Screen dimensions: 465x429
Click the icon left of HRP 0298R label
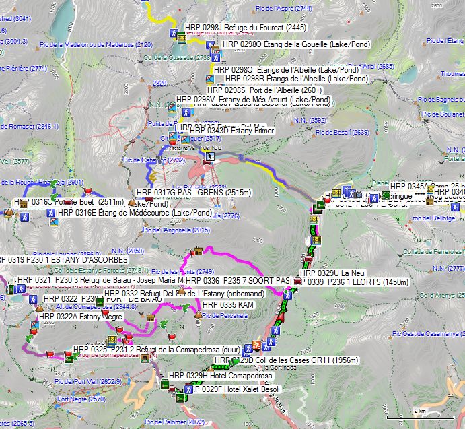pyautogui.click(x=210, y=79)
